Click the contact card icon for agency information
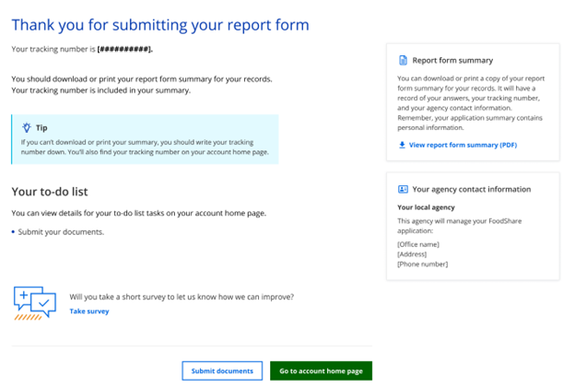This screenshot has width=575, height=388. pyautogui.click(x=403, y=189)
